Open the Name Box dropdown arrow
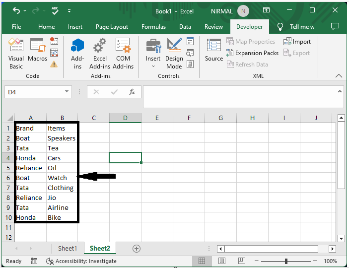Image resolution: width=349 pixels, height=268 pixels. click(x=68, y=92)
